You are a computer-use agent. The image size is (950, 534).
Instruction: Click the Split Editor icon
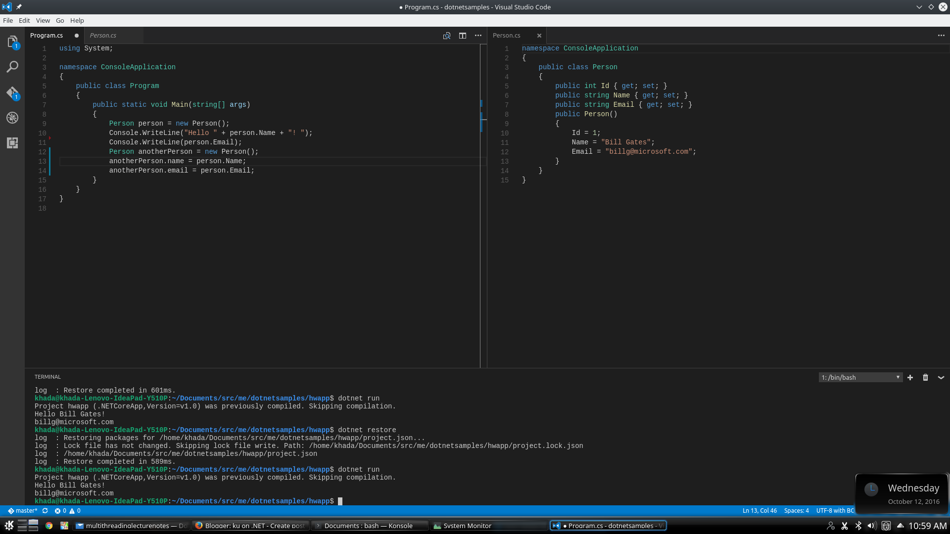click(463, 36)
